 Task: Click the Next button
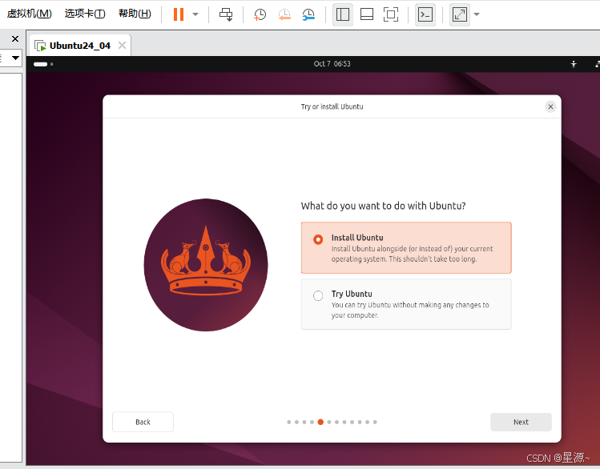point(521,422)
